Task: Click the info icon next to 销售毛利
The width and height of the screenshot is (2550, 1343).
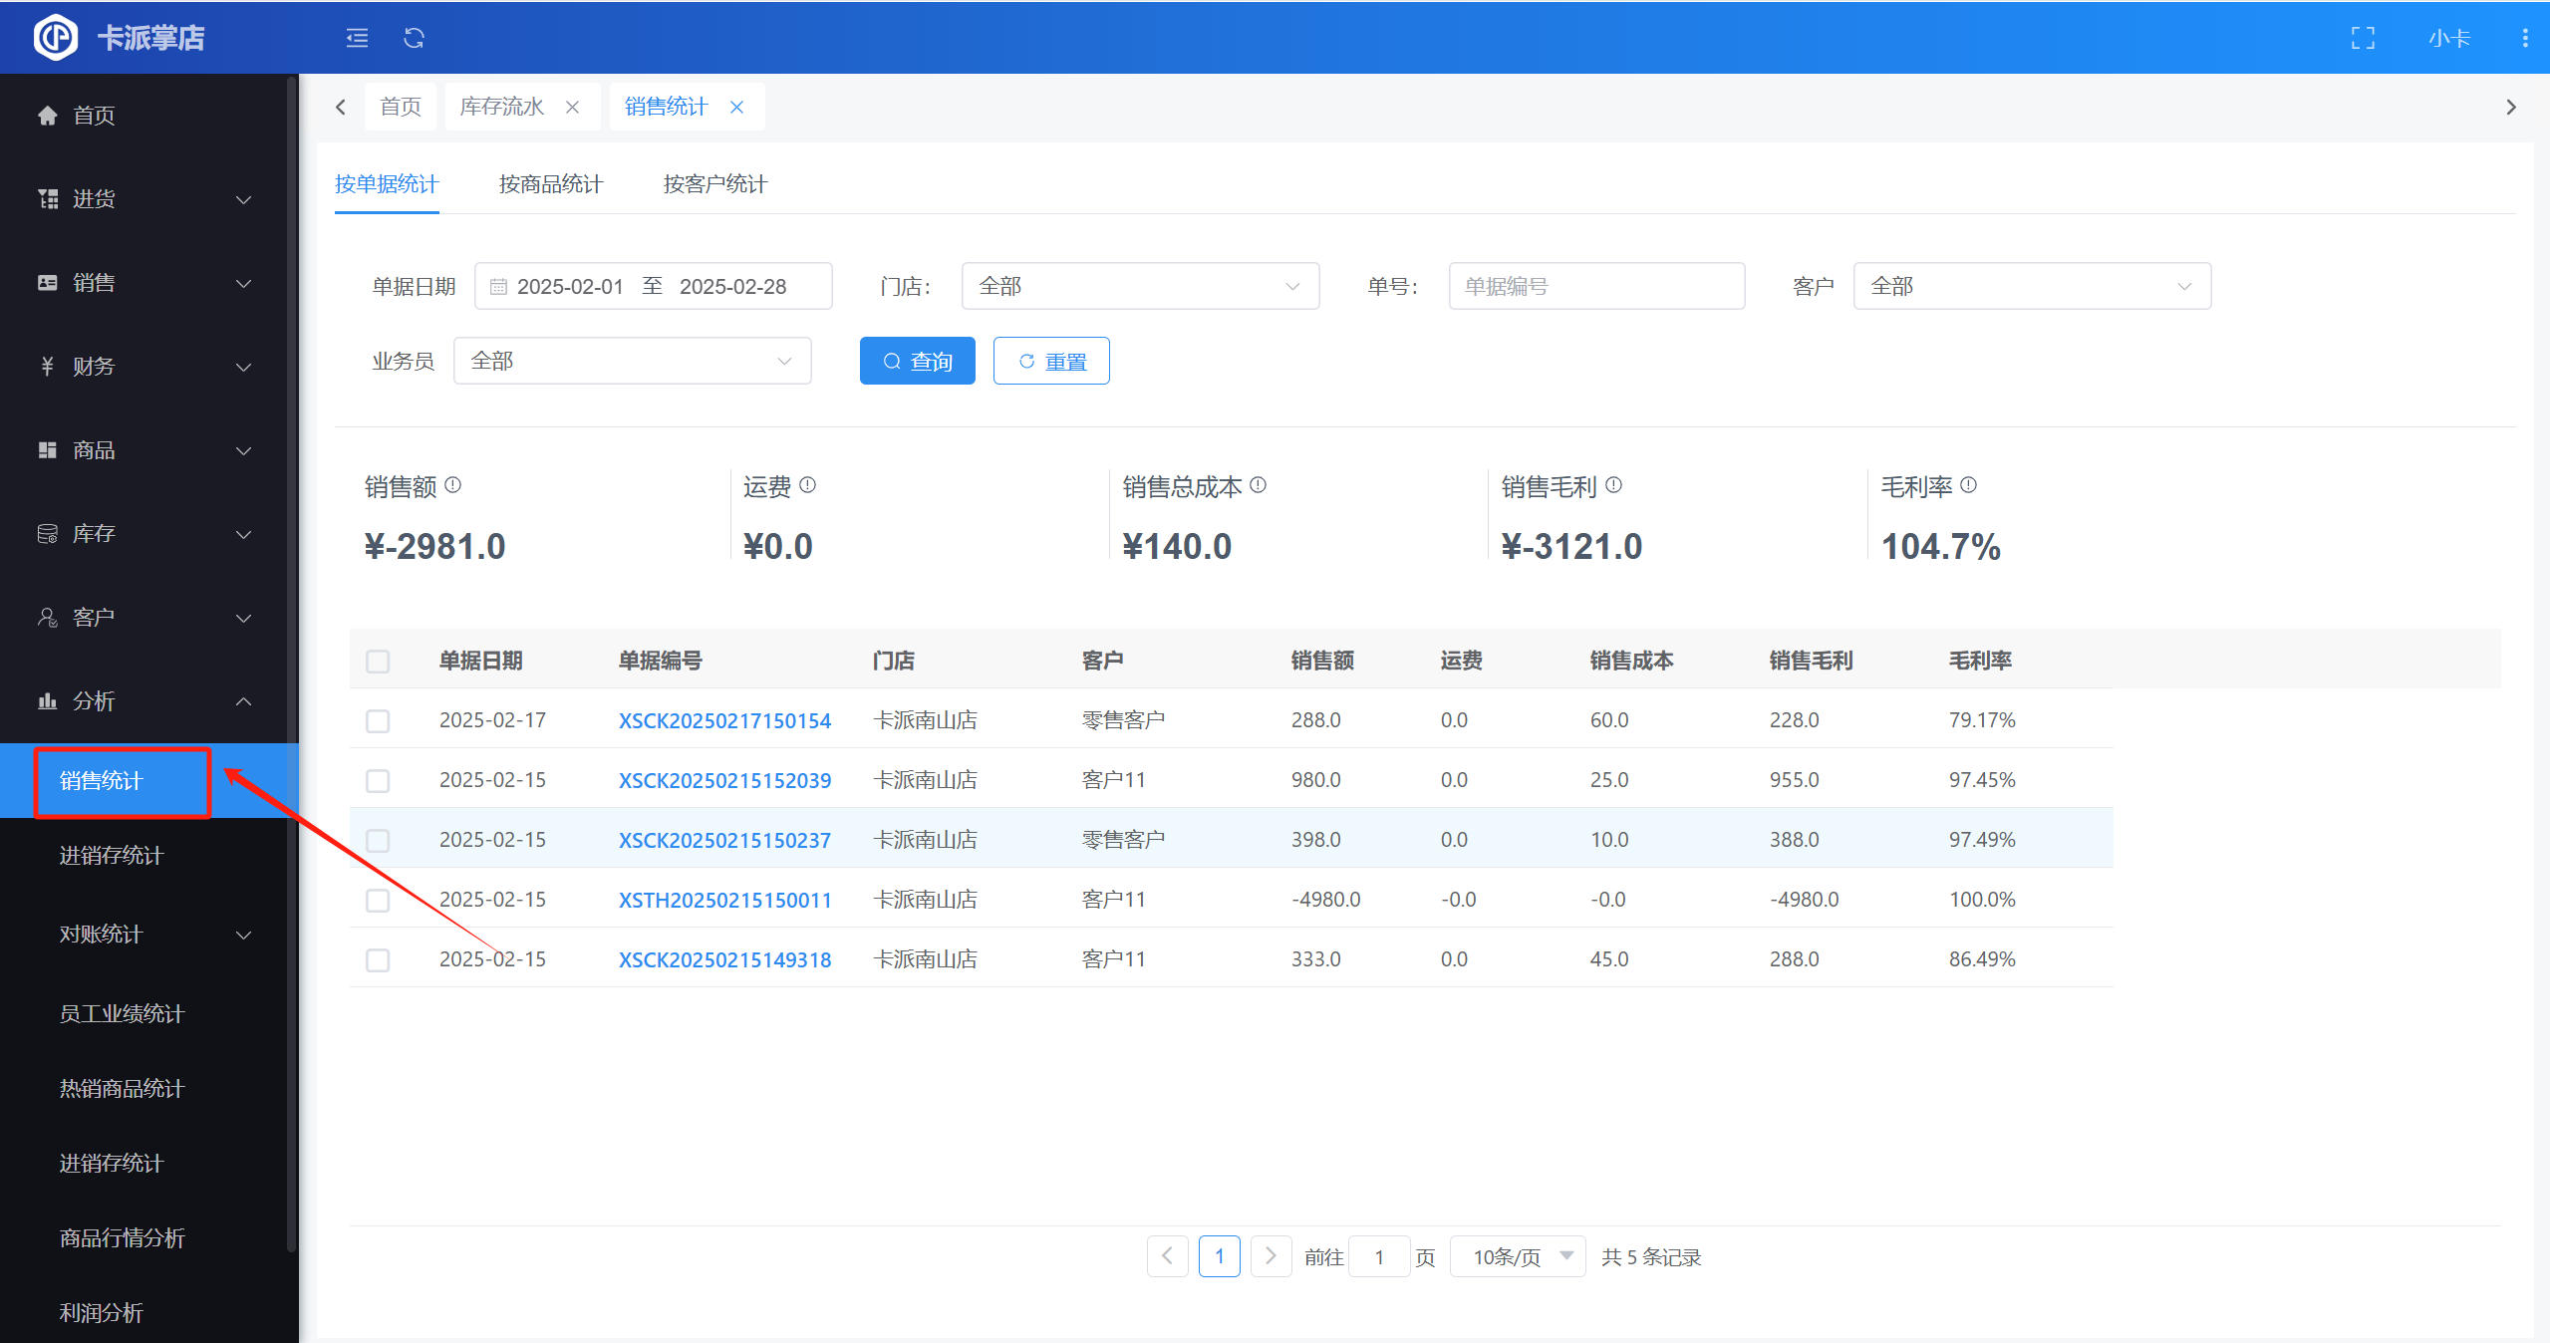Action: [x=1613, y=485]
